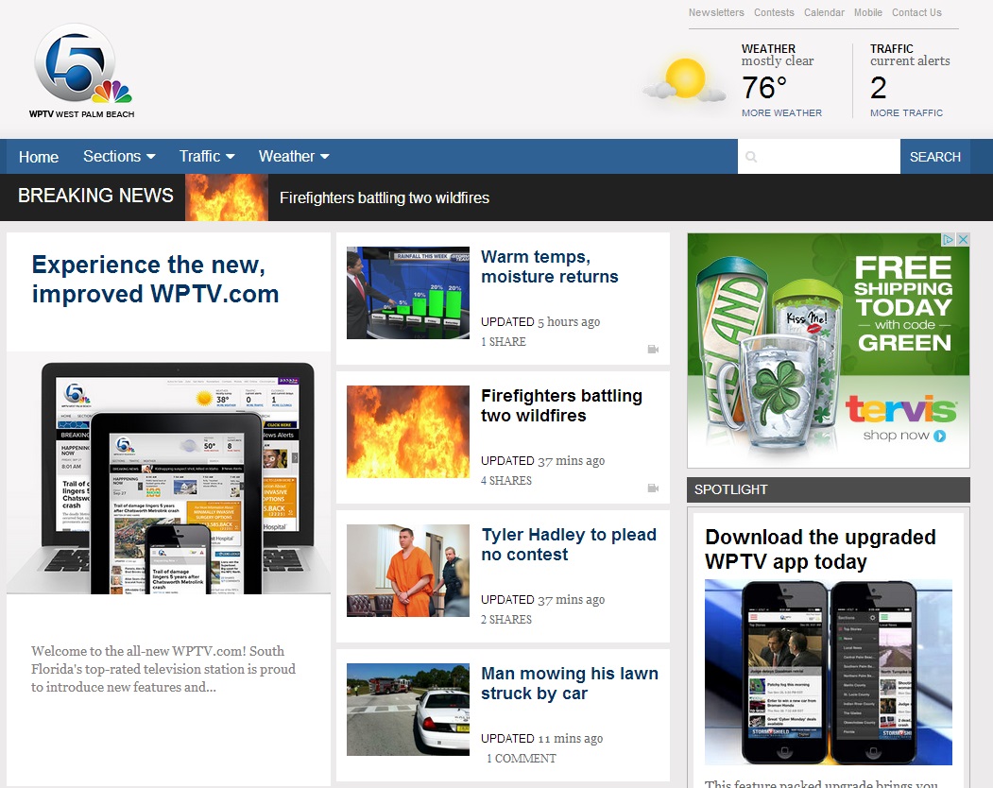Click video camera icon on wildfires story

pos(653,488)
